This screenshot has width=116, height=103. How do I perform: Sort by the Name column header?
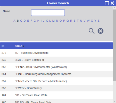point(18,46)
